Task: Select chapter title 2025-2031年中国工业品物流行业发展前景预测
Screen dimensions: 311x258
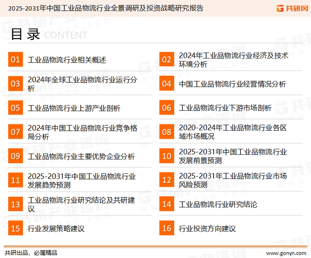Action: coord(233,156)
